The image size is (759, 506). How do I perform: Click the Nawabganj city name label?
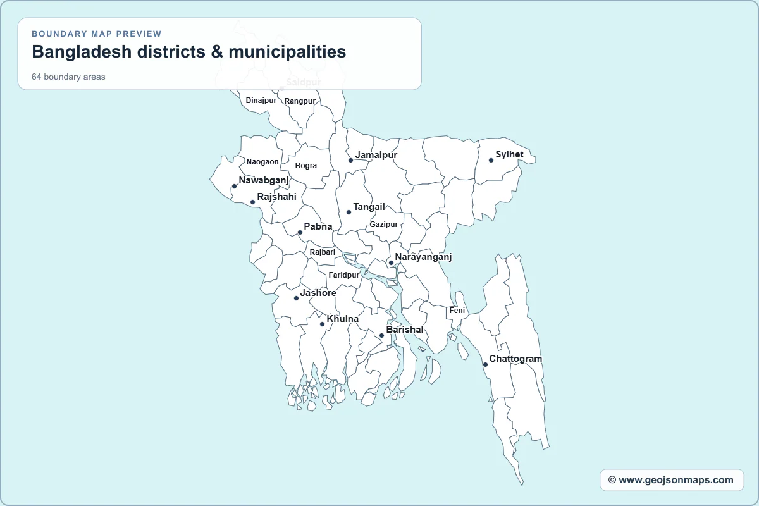point(264,180)
